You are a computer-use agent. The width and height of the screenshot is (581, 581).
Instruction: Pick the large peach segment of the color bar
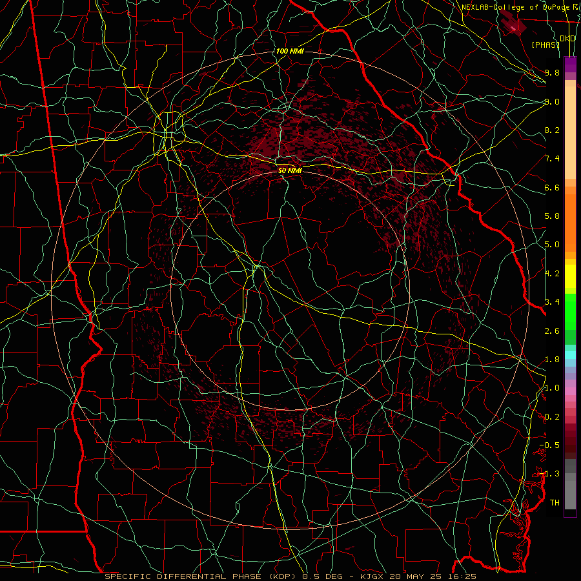point(570,132)
